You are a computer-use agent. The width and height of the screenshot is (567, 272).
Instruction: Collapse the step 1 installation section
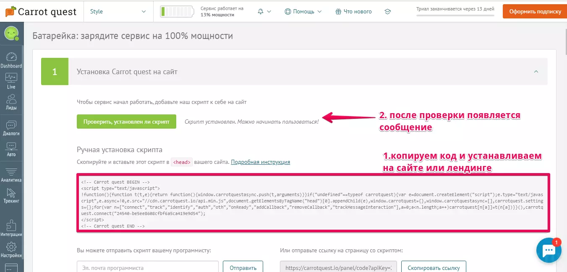click(x=536, y=72)
